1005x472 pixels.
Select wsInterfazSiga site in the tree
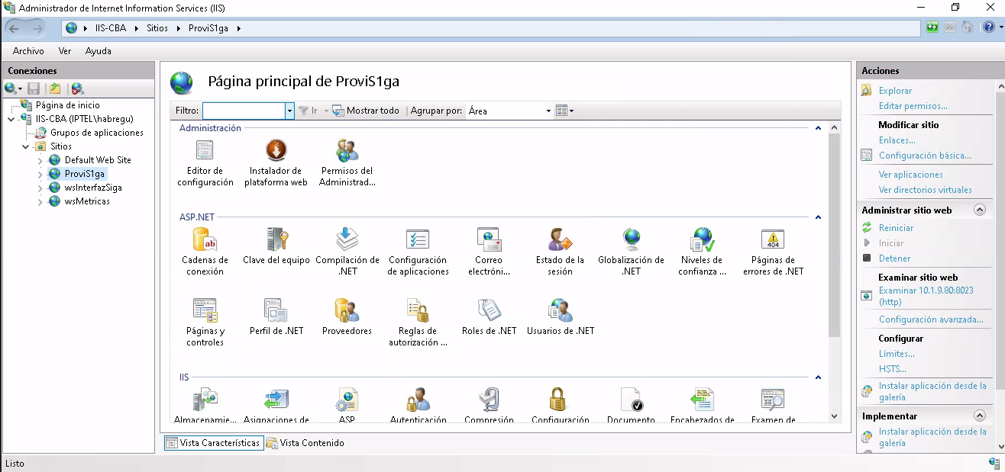coord(93,188)
